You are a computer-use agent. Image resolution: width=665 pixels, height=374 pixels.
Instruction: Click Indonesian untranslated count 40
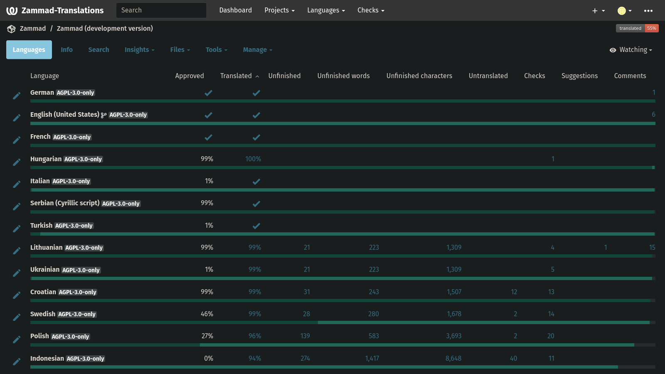[x=513, y=358]
